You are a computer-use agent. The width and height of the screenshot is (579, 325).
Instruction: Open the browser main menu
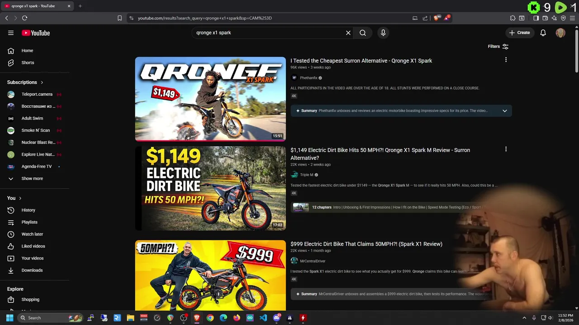coord(573,18)
